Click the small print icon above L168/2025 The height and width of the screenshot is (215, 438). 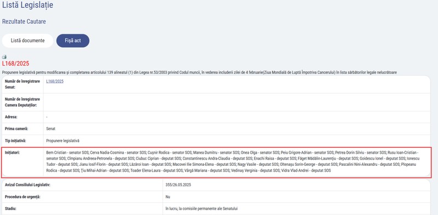pos(4,57)
